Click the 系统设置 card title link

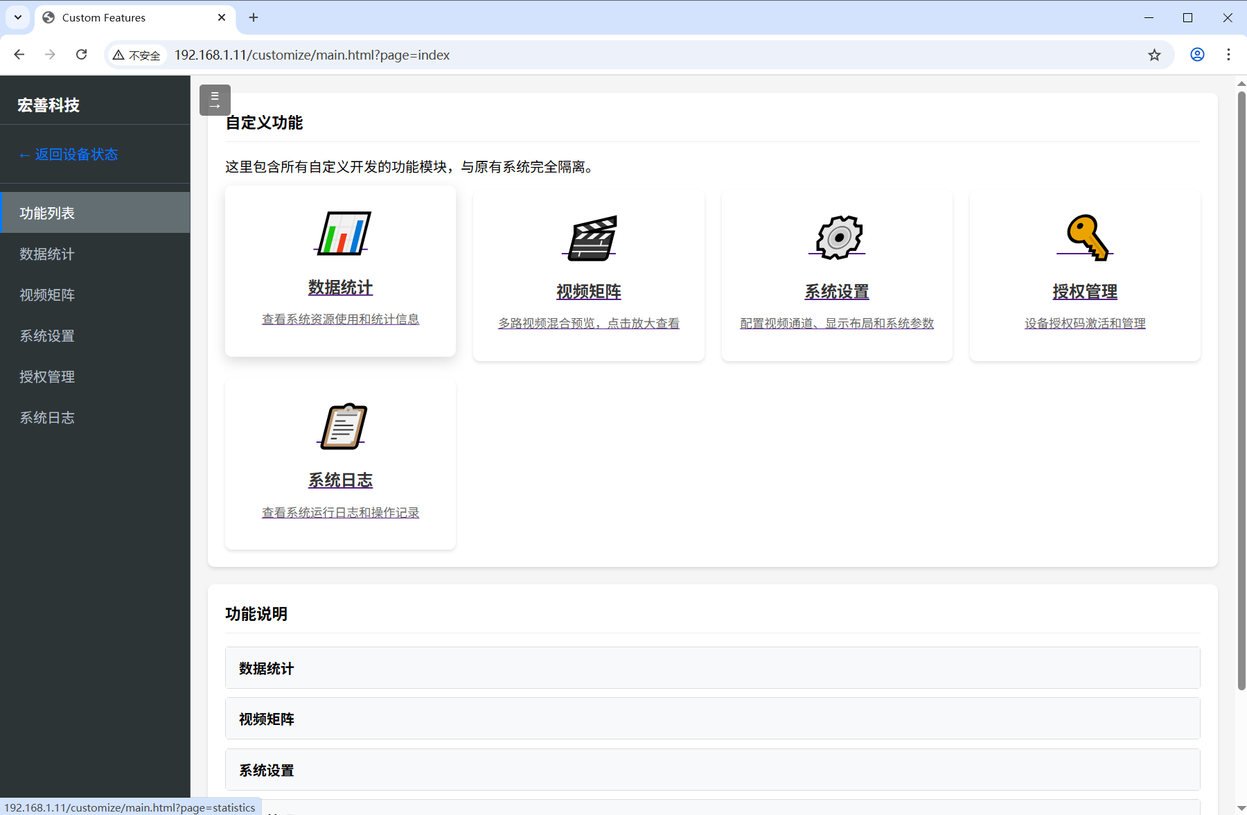[837, 292]
